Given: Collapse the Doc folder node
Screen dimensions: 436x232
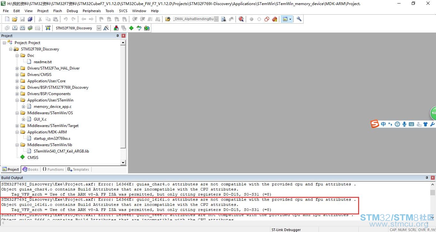Looking at the screenshot, I should tap(17, 56).
